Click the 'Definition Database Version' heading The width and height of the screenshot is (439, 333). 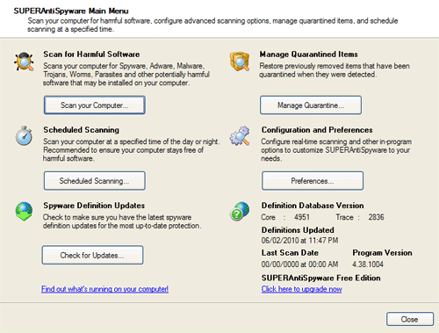(x=313, y=206)
